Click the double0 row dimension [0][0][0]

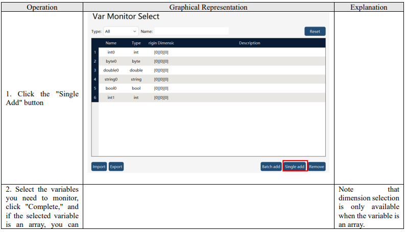[161, 70]
